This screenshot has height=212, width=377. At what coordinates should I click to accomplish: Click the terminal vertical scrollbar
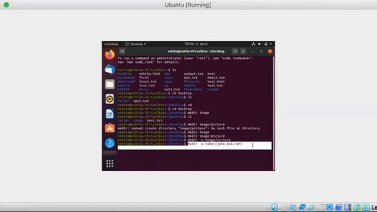click(x=273, y=113)
